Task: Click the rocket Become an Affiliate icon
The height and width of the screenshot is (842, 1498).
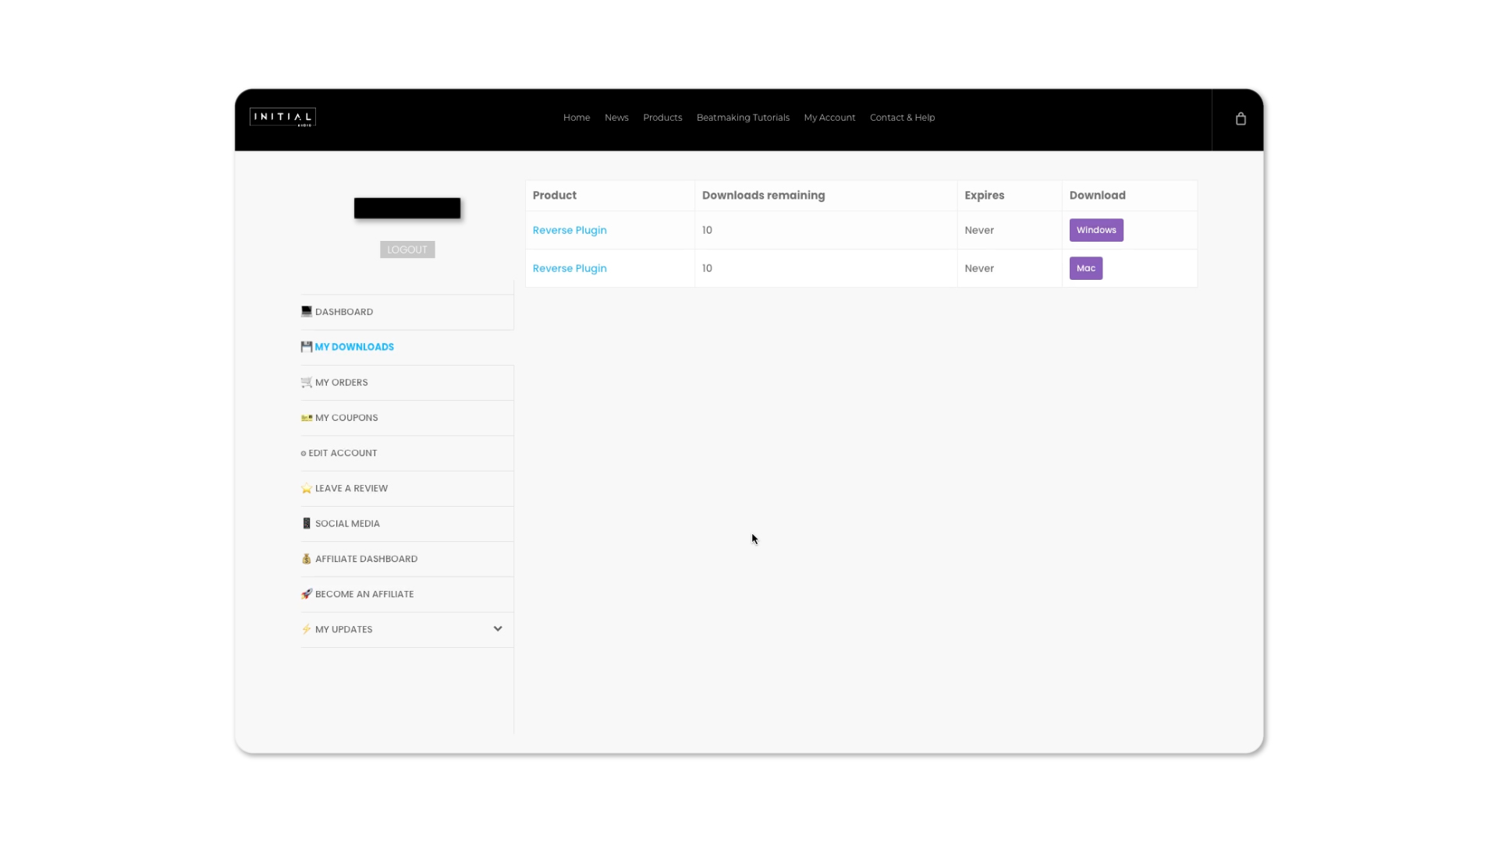Action: pos(306,594)
